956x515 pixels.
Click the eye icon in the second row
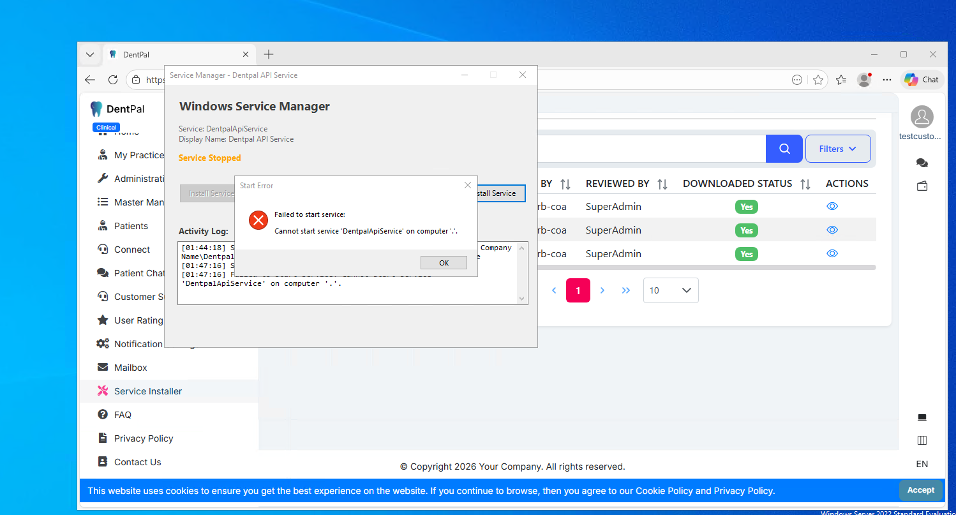(x=832, y=230)
